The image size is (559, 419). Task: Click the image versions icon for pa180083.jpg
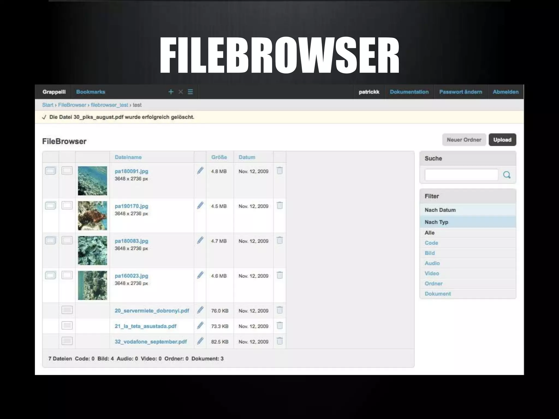coord(50,240)
